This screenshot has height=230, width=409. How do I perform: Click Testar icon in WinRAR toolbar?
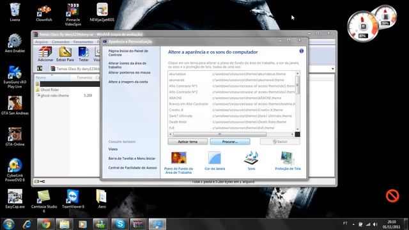click(84, 54)
